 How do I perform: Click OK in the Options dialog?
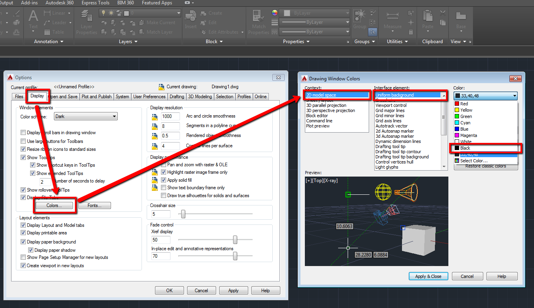pos(170,291)
